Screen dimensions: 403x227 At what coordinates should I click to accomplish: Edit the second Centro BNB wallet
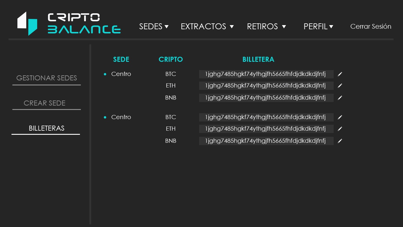pyautogui.click(x=340, y=141)
